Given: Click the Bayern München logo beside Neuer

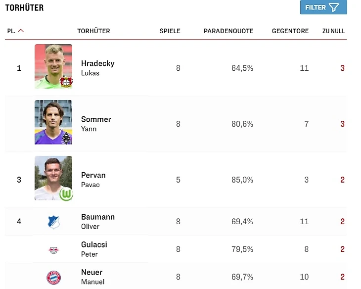Looking at the screenshot, I should pos(53,278).
